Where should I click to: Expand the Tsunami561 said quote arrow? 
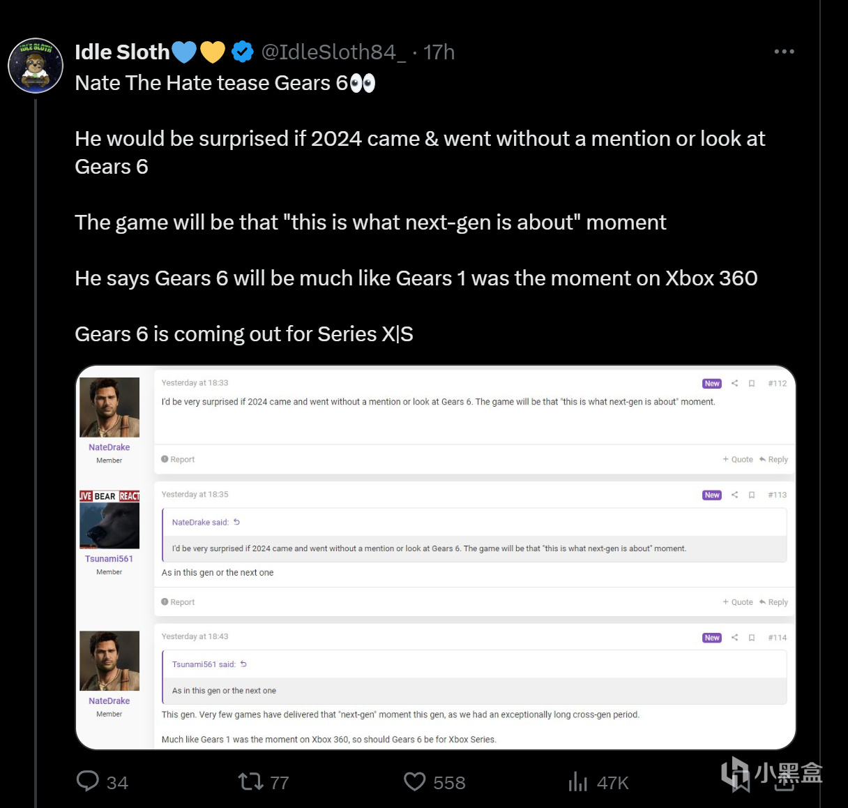[x=243, y=664]
